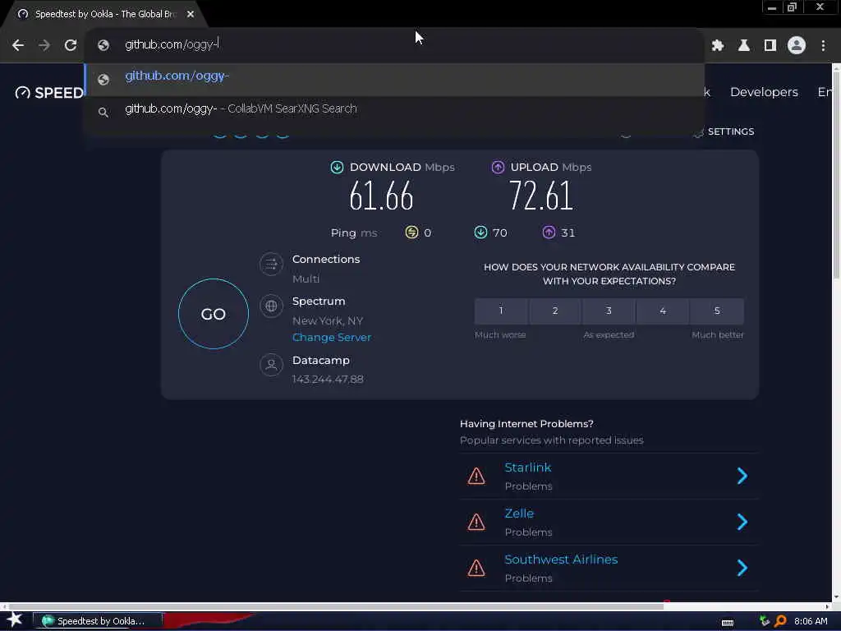Click the keyboard icon in tray
841x631 pixels.
pos(728,623)
